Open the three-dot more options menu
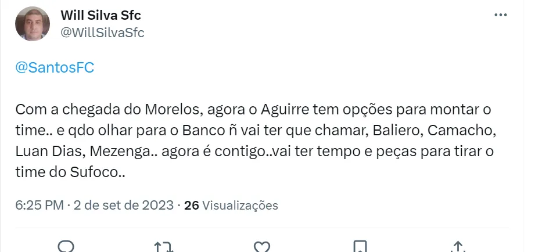 click(500, 15)
